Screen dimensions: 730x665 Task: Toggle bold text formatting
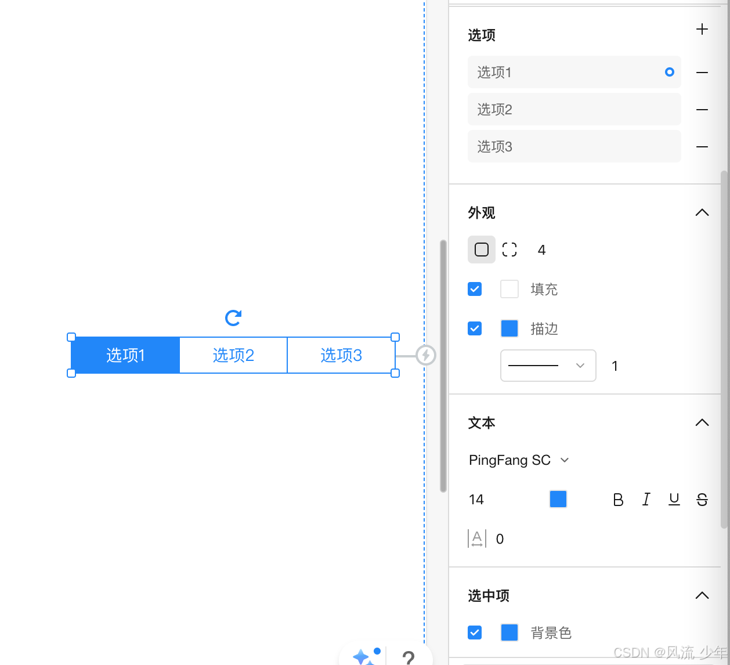pos(619,500)
